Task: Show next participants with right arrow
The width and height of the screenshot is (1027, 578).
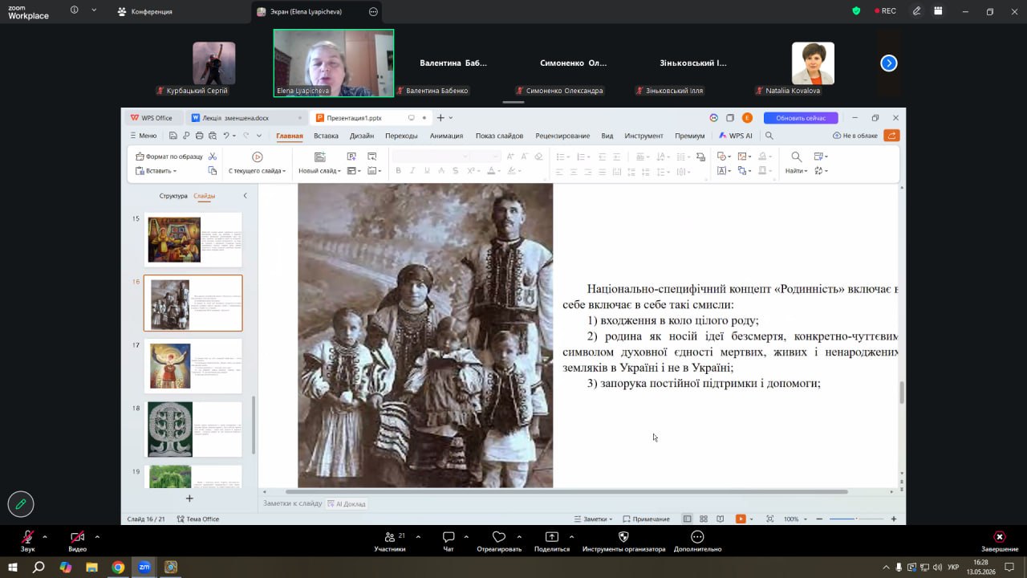Action: [x=889, y=63]
